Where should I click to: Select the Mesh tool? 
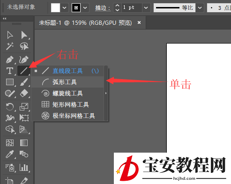click(10, 143)
